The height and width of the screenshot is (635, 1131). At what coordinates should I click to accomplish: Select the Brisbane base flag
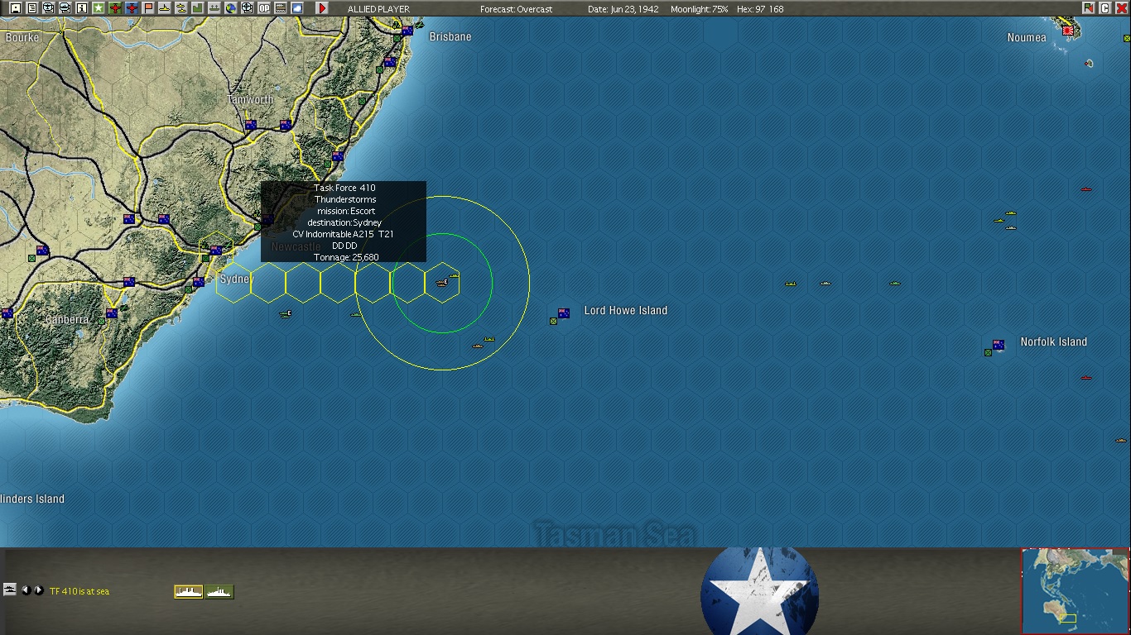407,31
